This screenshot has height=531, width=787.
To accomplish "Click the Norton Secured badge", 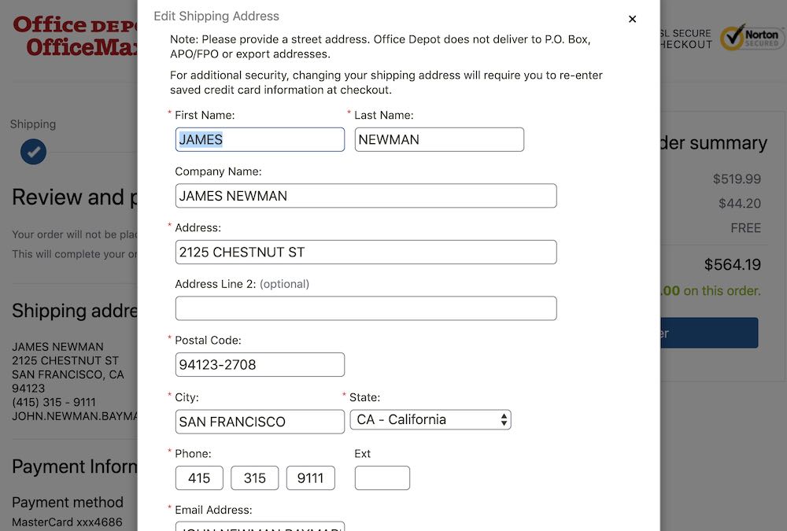I will click(753, 37).
